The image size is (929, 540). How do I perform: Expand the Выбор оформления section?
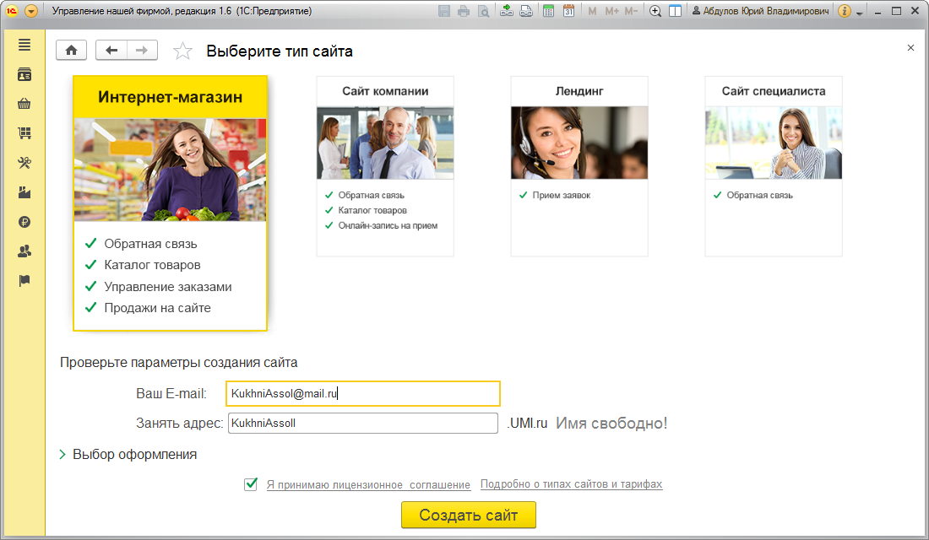coord(128,454)
